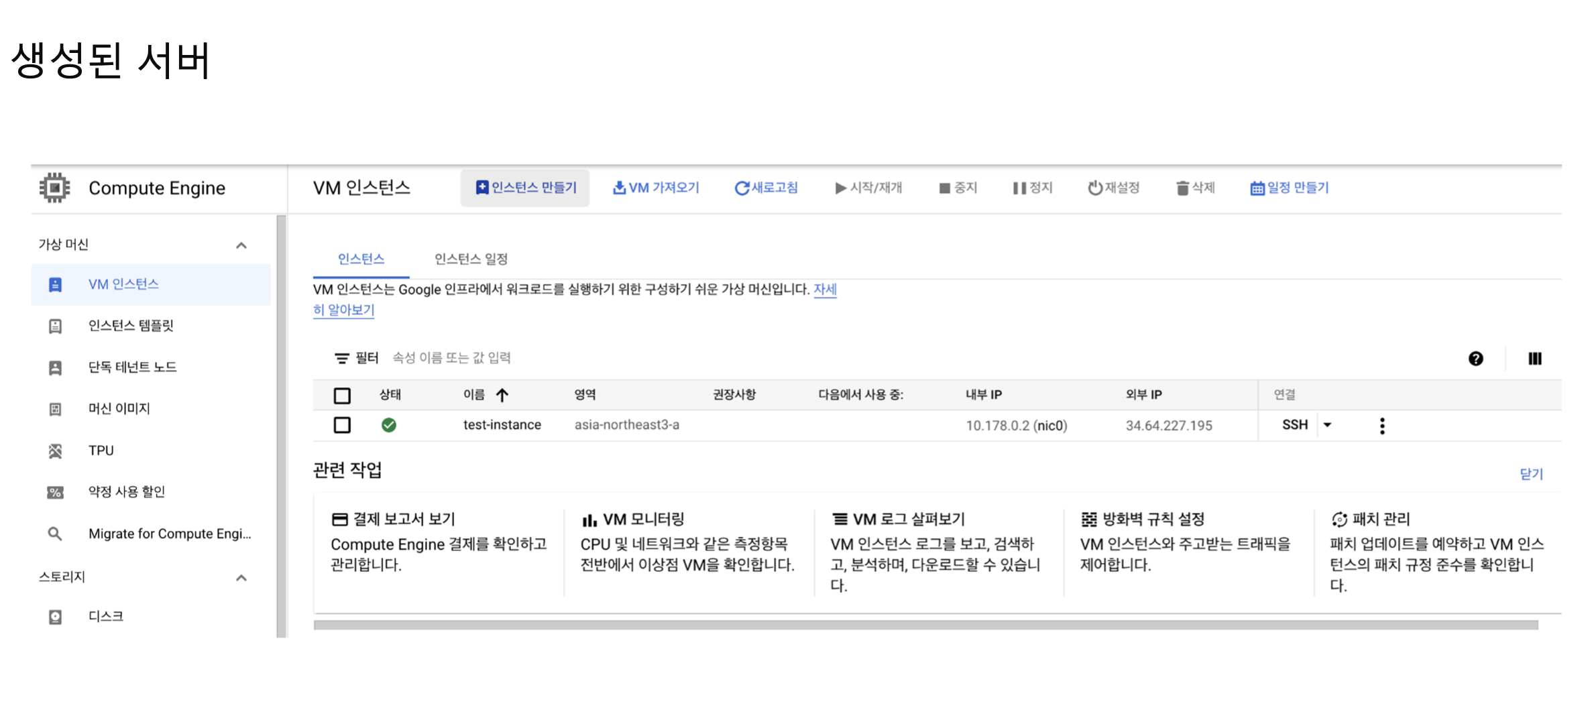Tick the select-all header checkbox
This screenshot has height=724, width=1588.
tap(342, 396)
